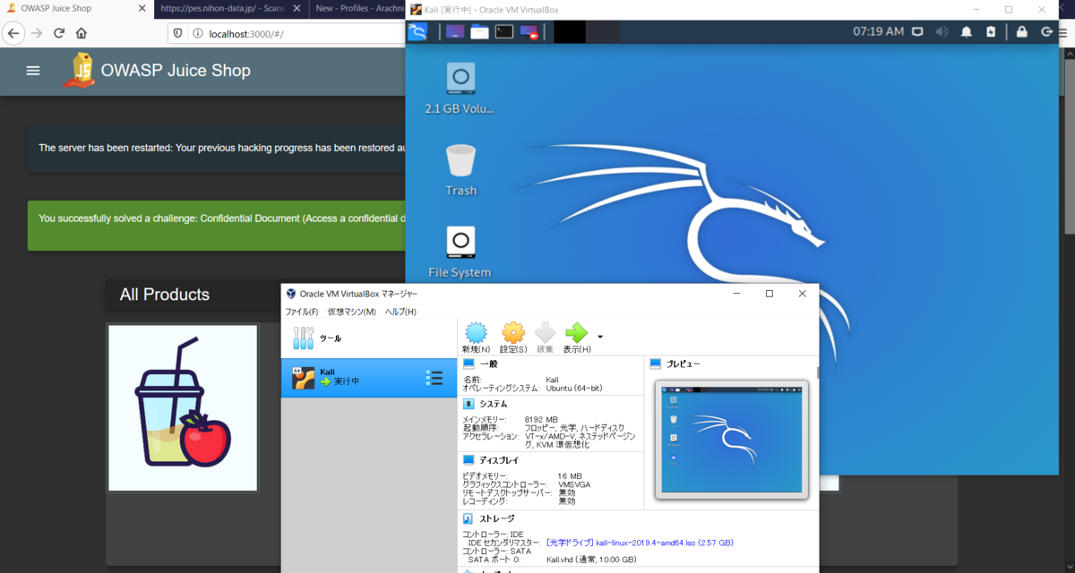Viewport: 1075px width, 573px height.
Task: Open the Kali VM list menu icon
Action: pos(434,378)
